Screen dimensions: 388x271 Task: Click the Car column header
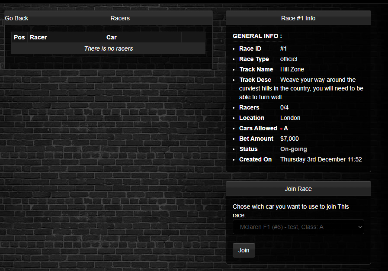tap(112, 37)
